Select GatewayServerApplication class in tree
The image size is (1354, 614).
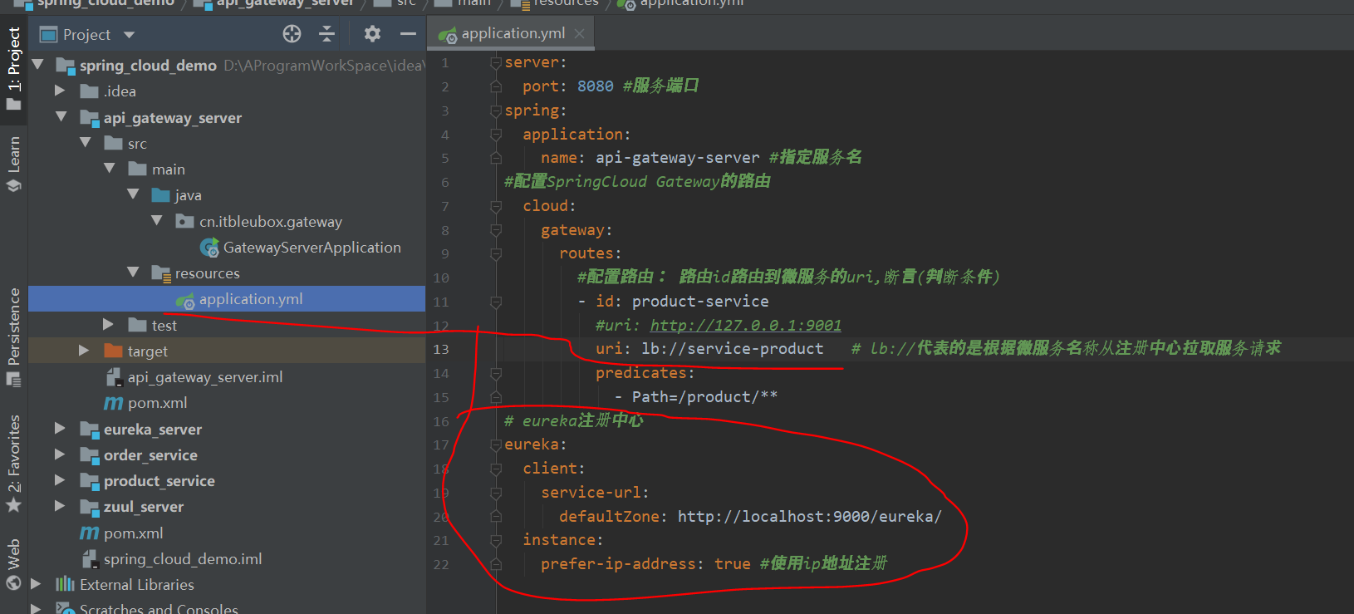pos(312,248)
